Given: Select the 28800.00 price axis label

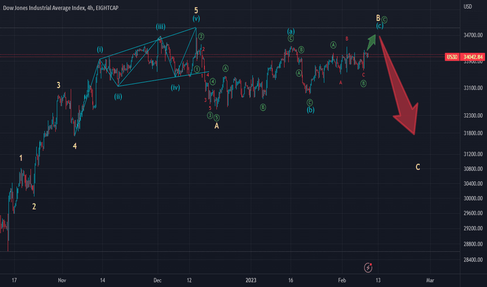Looking at the screenshot, I should (x=473, y=244).
